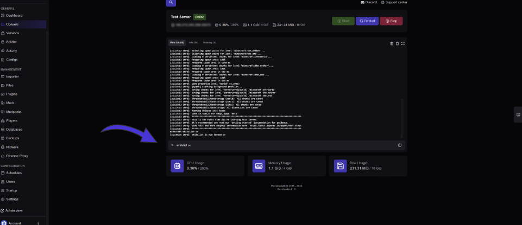Click the clipboard copy icon above console

pyautogui.click(x=397, y=43)
